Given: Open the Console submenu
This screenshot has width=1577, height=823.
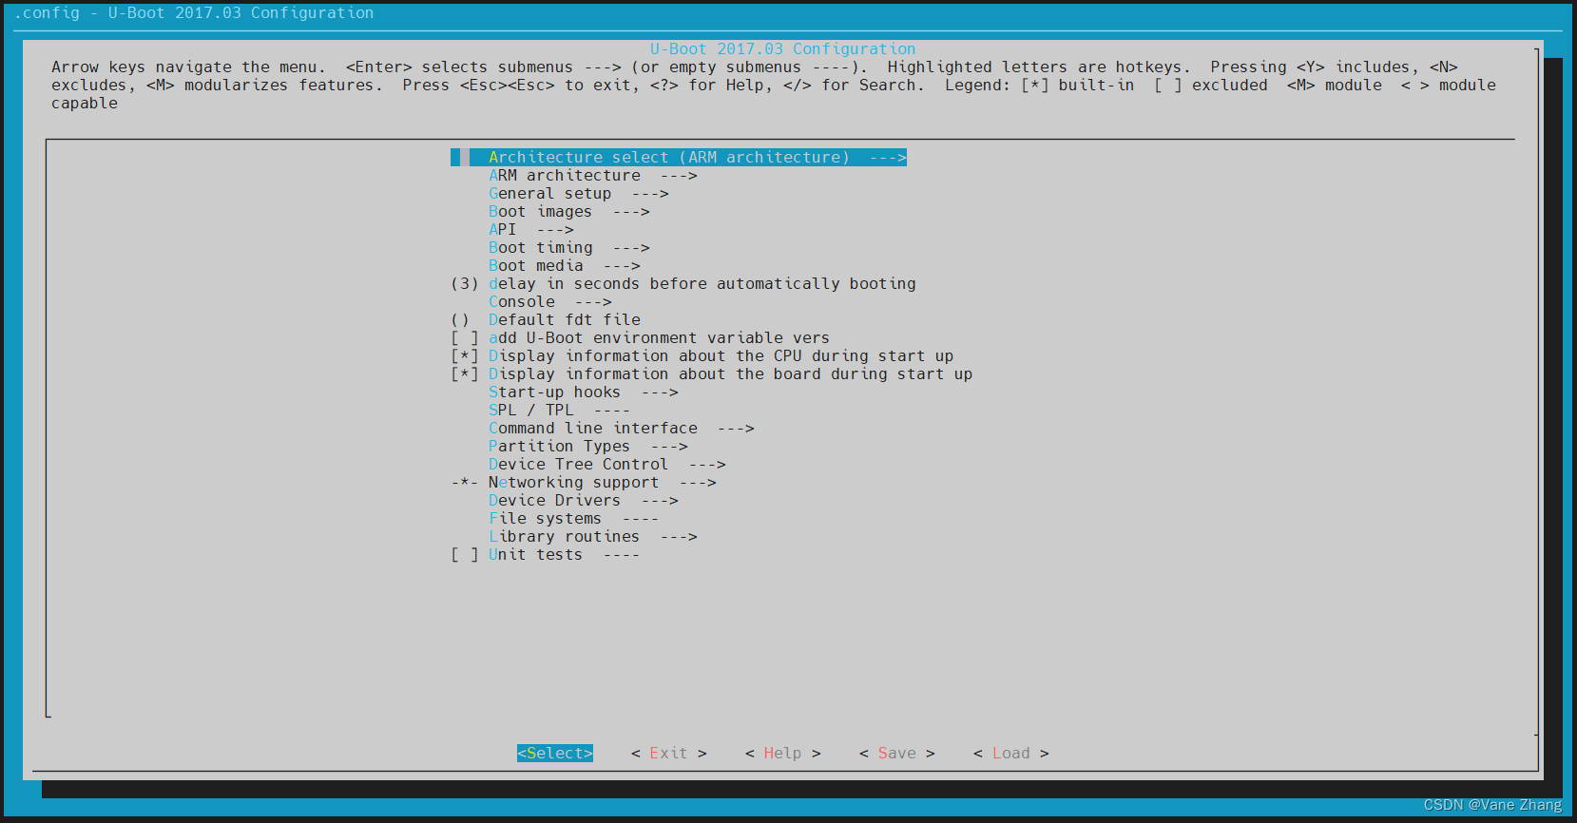Looking at the screenshot, I should pos(550,301).
